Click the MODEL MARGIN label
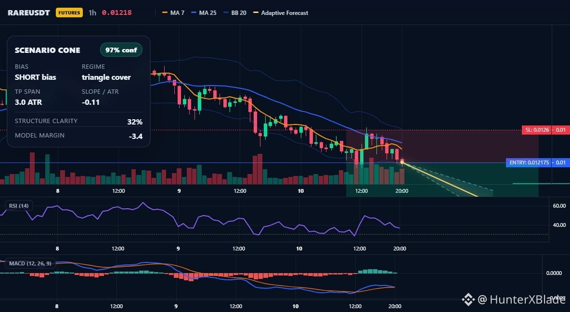This screenshot has width=570, height=312. point(39,136)
